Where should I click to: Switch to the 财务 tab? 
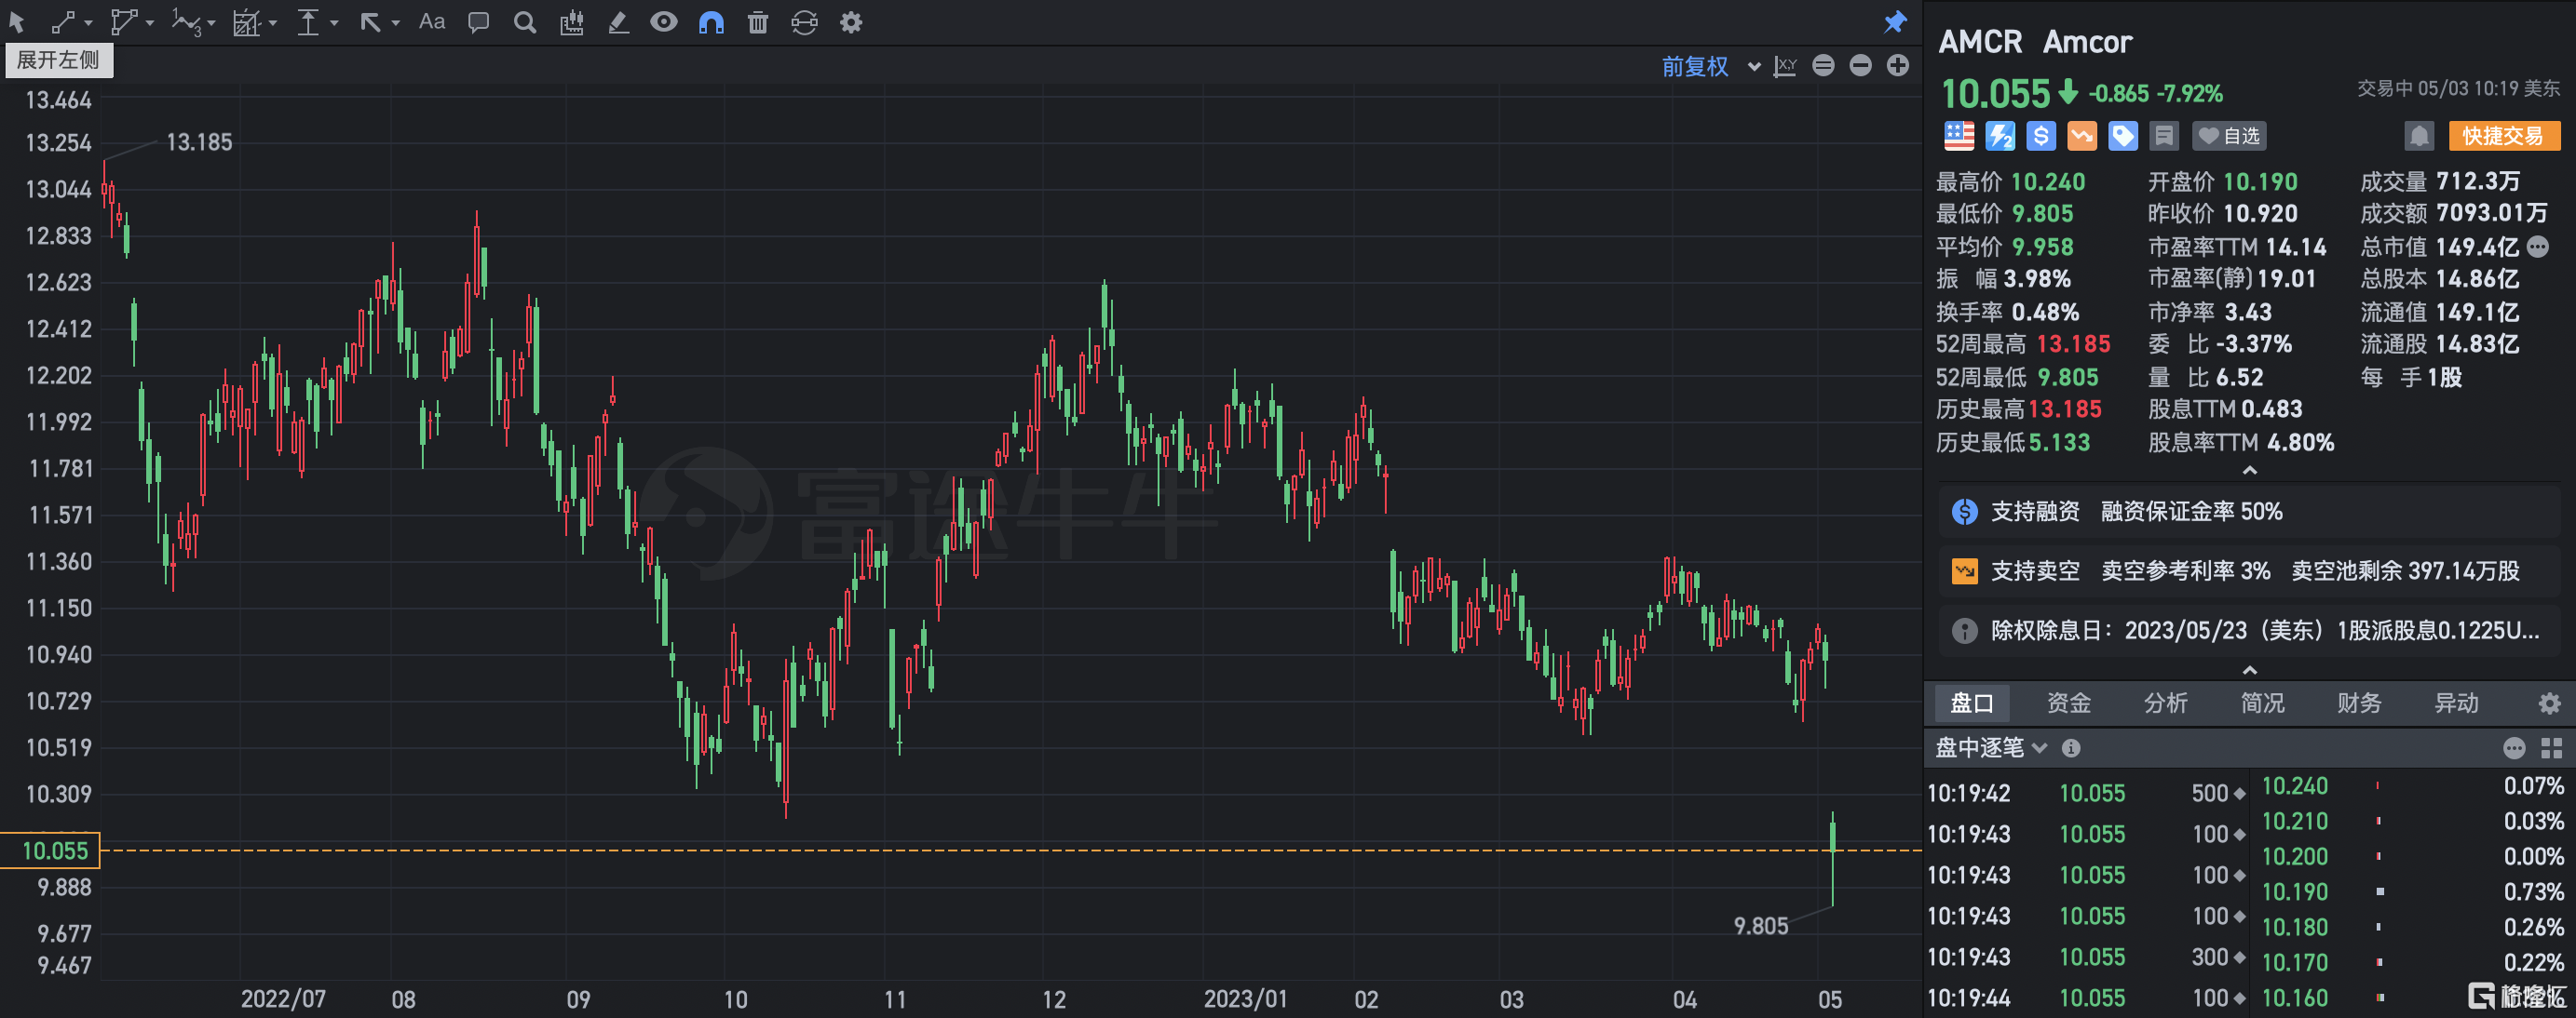pos(2358,703)
